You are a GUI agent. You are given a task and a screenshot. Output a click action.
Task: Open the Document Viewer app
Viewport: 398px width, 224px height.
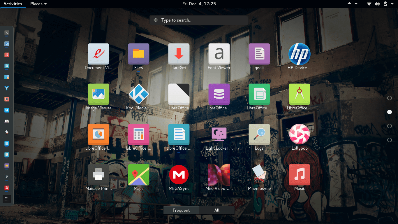(98, 54)
